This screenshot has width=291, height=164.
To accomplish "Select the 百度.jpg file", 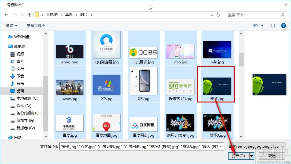I will tap(70, 121).
